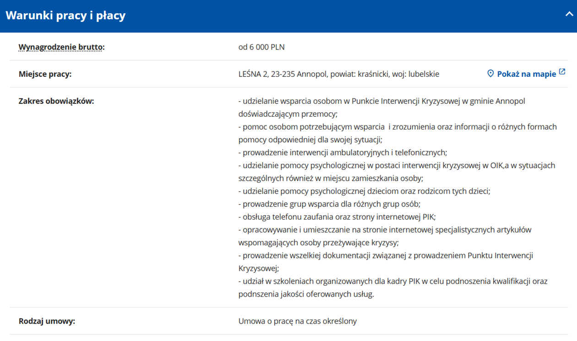The height and width of the screenshot is (341, 577).
Task: Click the line about prowadzenie wszelkiej dokumentacji
Action: coord(386,255)
